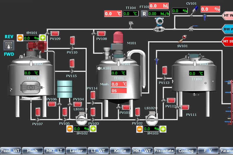Toggle valve PV103
Screen dimensions: 233x155
pyautogui.click(x=93, y=112)
